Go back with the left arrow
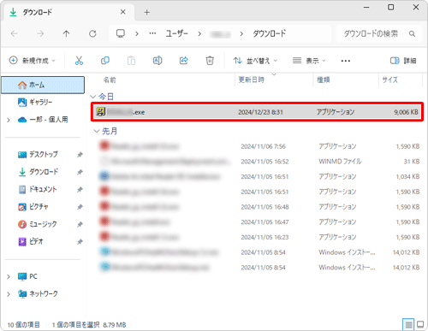This screenshot has width=428, height=331. click(14, 33)
